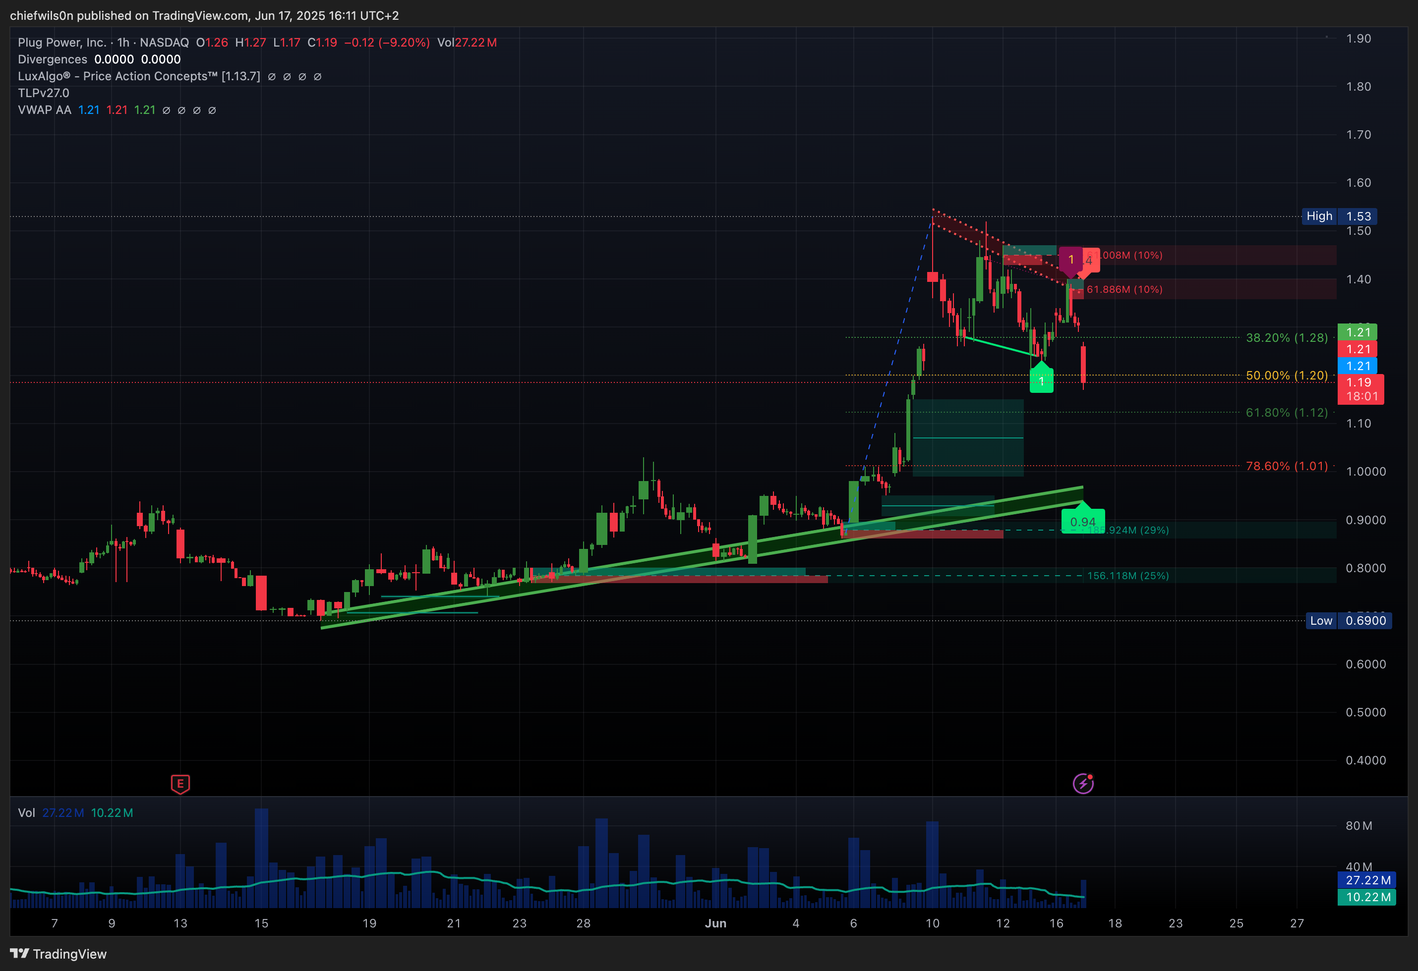The width and height of the screenshot is (1418, 971).
Task: Click date 19 on the time axis
Action: 369,923
